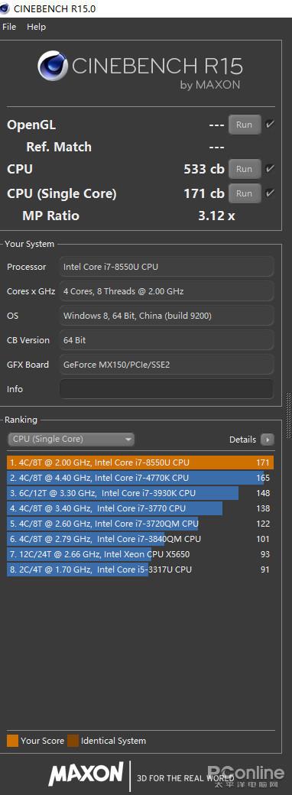The height and width of the screenshot is (795, 292).
Task: Run the CPU benchmark
Action: click(245, 170)
